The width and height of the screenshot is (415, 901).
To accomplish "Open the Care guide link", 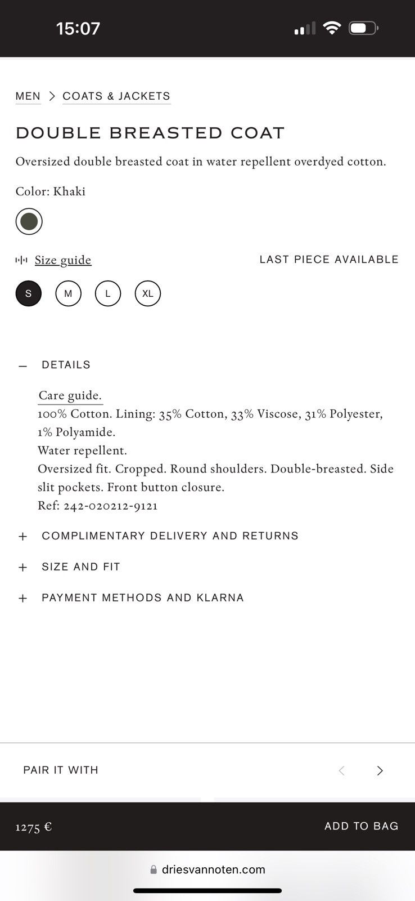I will (x=70, y=396).
